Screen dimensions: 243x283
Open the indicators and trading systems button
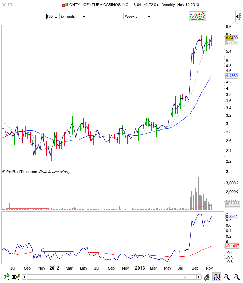[197, 16]
